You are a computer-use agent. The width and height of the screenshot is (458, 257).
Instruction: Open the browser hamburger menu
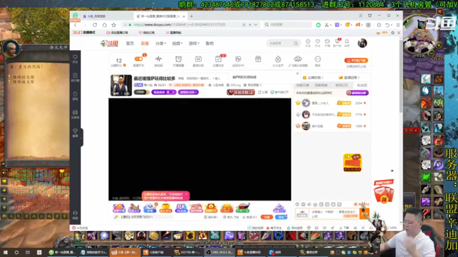point(398,25)
